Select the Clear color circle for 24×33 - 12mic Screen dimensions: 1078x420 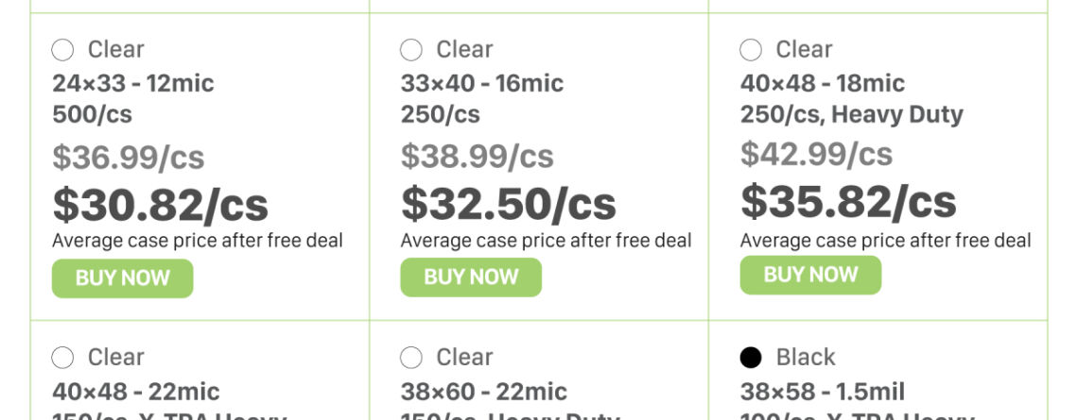pyautogui.click(x=62, y=50)
